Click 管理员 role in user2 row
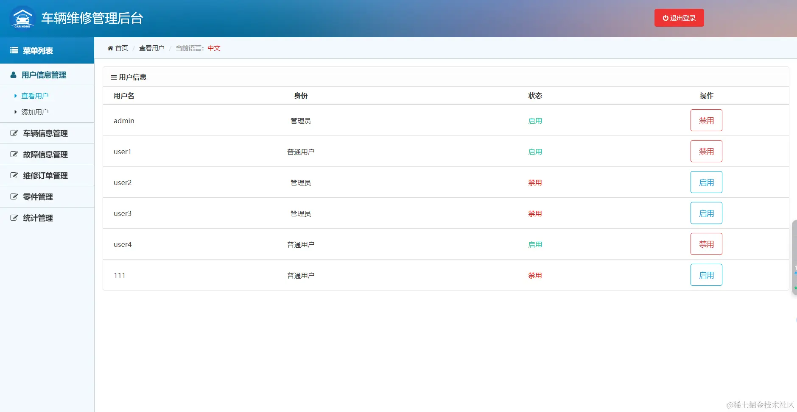The height and width of the screenshot is (412, 797). (301, 182)
